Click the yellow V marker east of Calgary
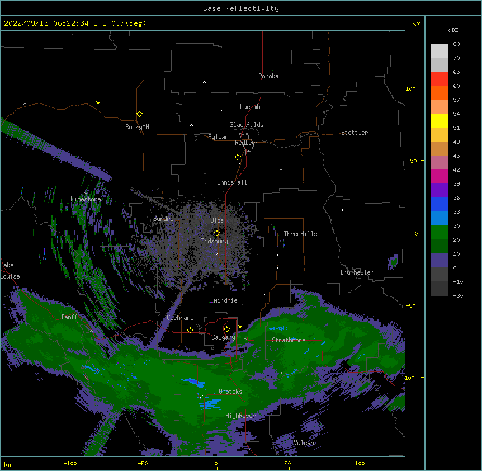The height and width of the screenshot is (471, 482). point(240,327)
